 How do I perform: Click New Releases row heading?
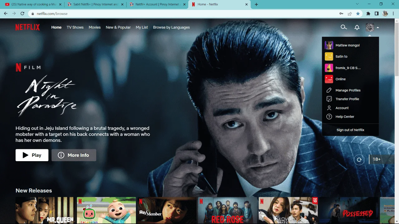pyautogui.click(x=34, y=190)
